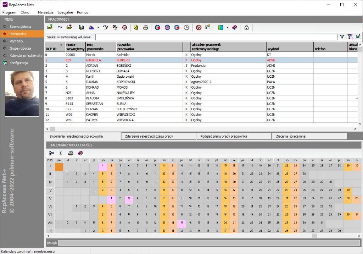Screen dimensions: 363x254
Task: Click the padlock icon in the toolbar
Action: click(246, 27)
